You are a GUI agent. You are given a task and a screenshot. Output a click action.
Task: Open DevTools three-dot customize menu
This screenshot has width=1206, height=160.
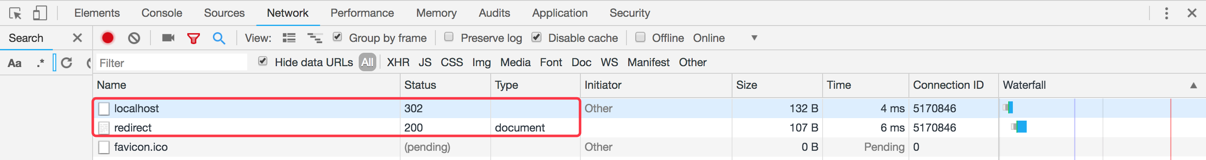tap(1166, 13)
